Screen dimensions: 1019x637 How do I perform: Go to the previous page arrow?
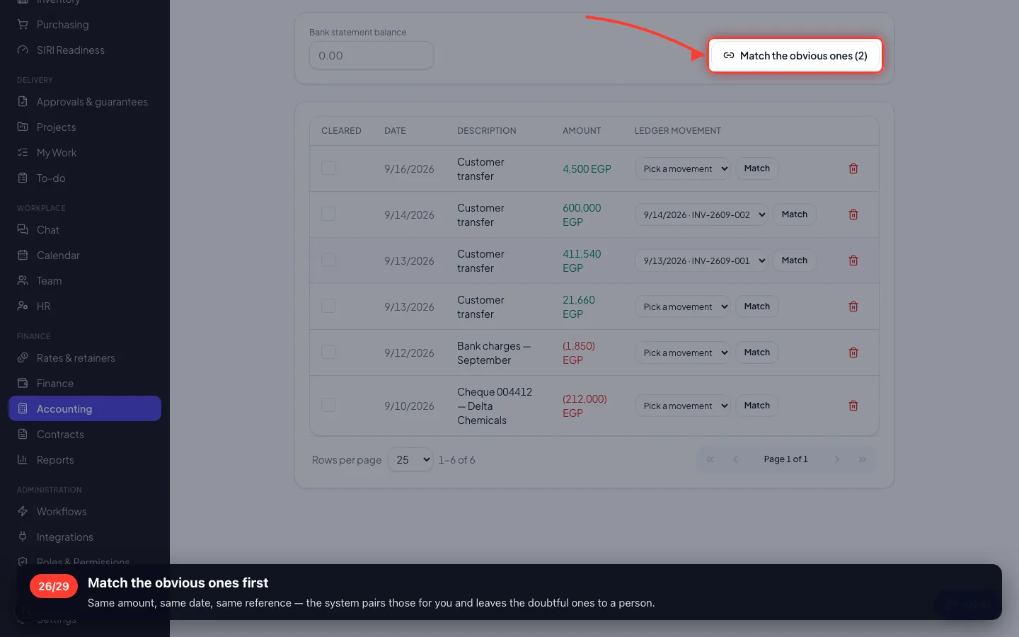click(x=735, y=459)
